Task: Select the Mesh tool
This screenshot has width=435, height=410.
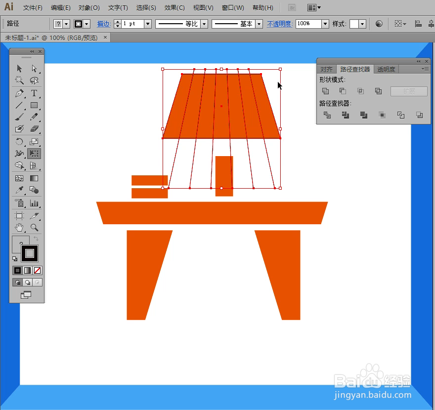Action: (19, 178)
